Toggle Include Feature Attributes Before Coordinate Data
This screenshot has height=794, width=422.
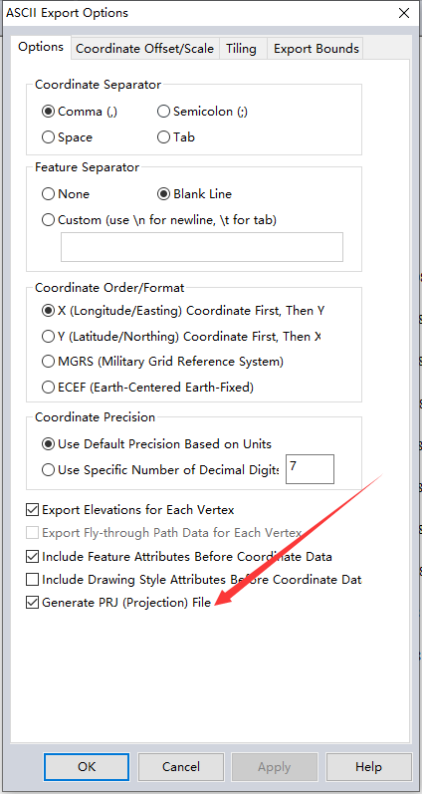click(179, 557)
